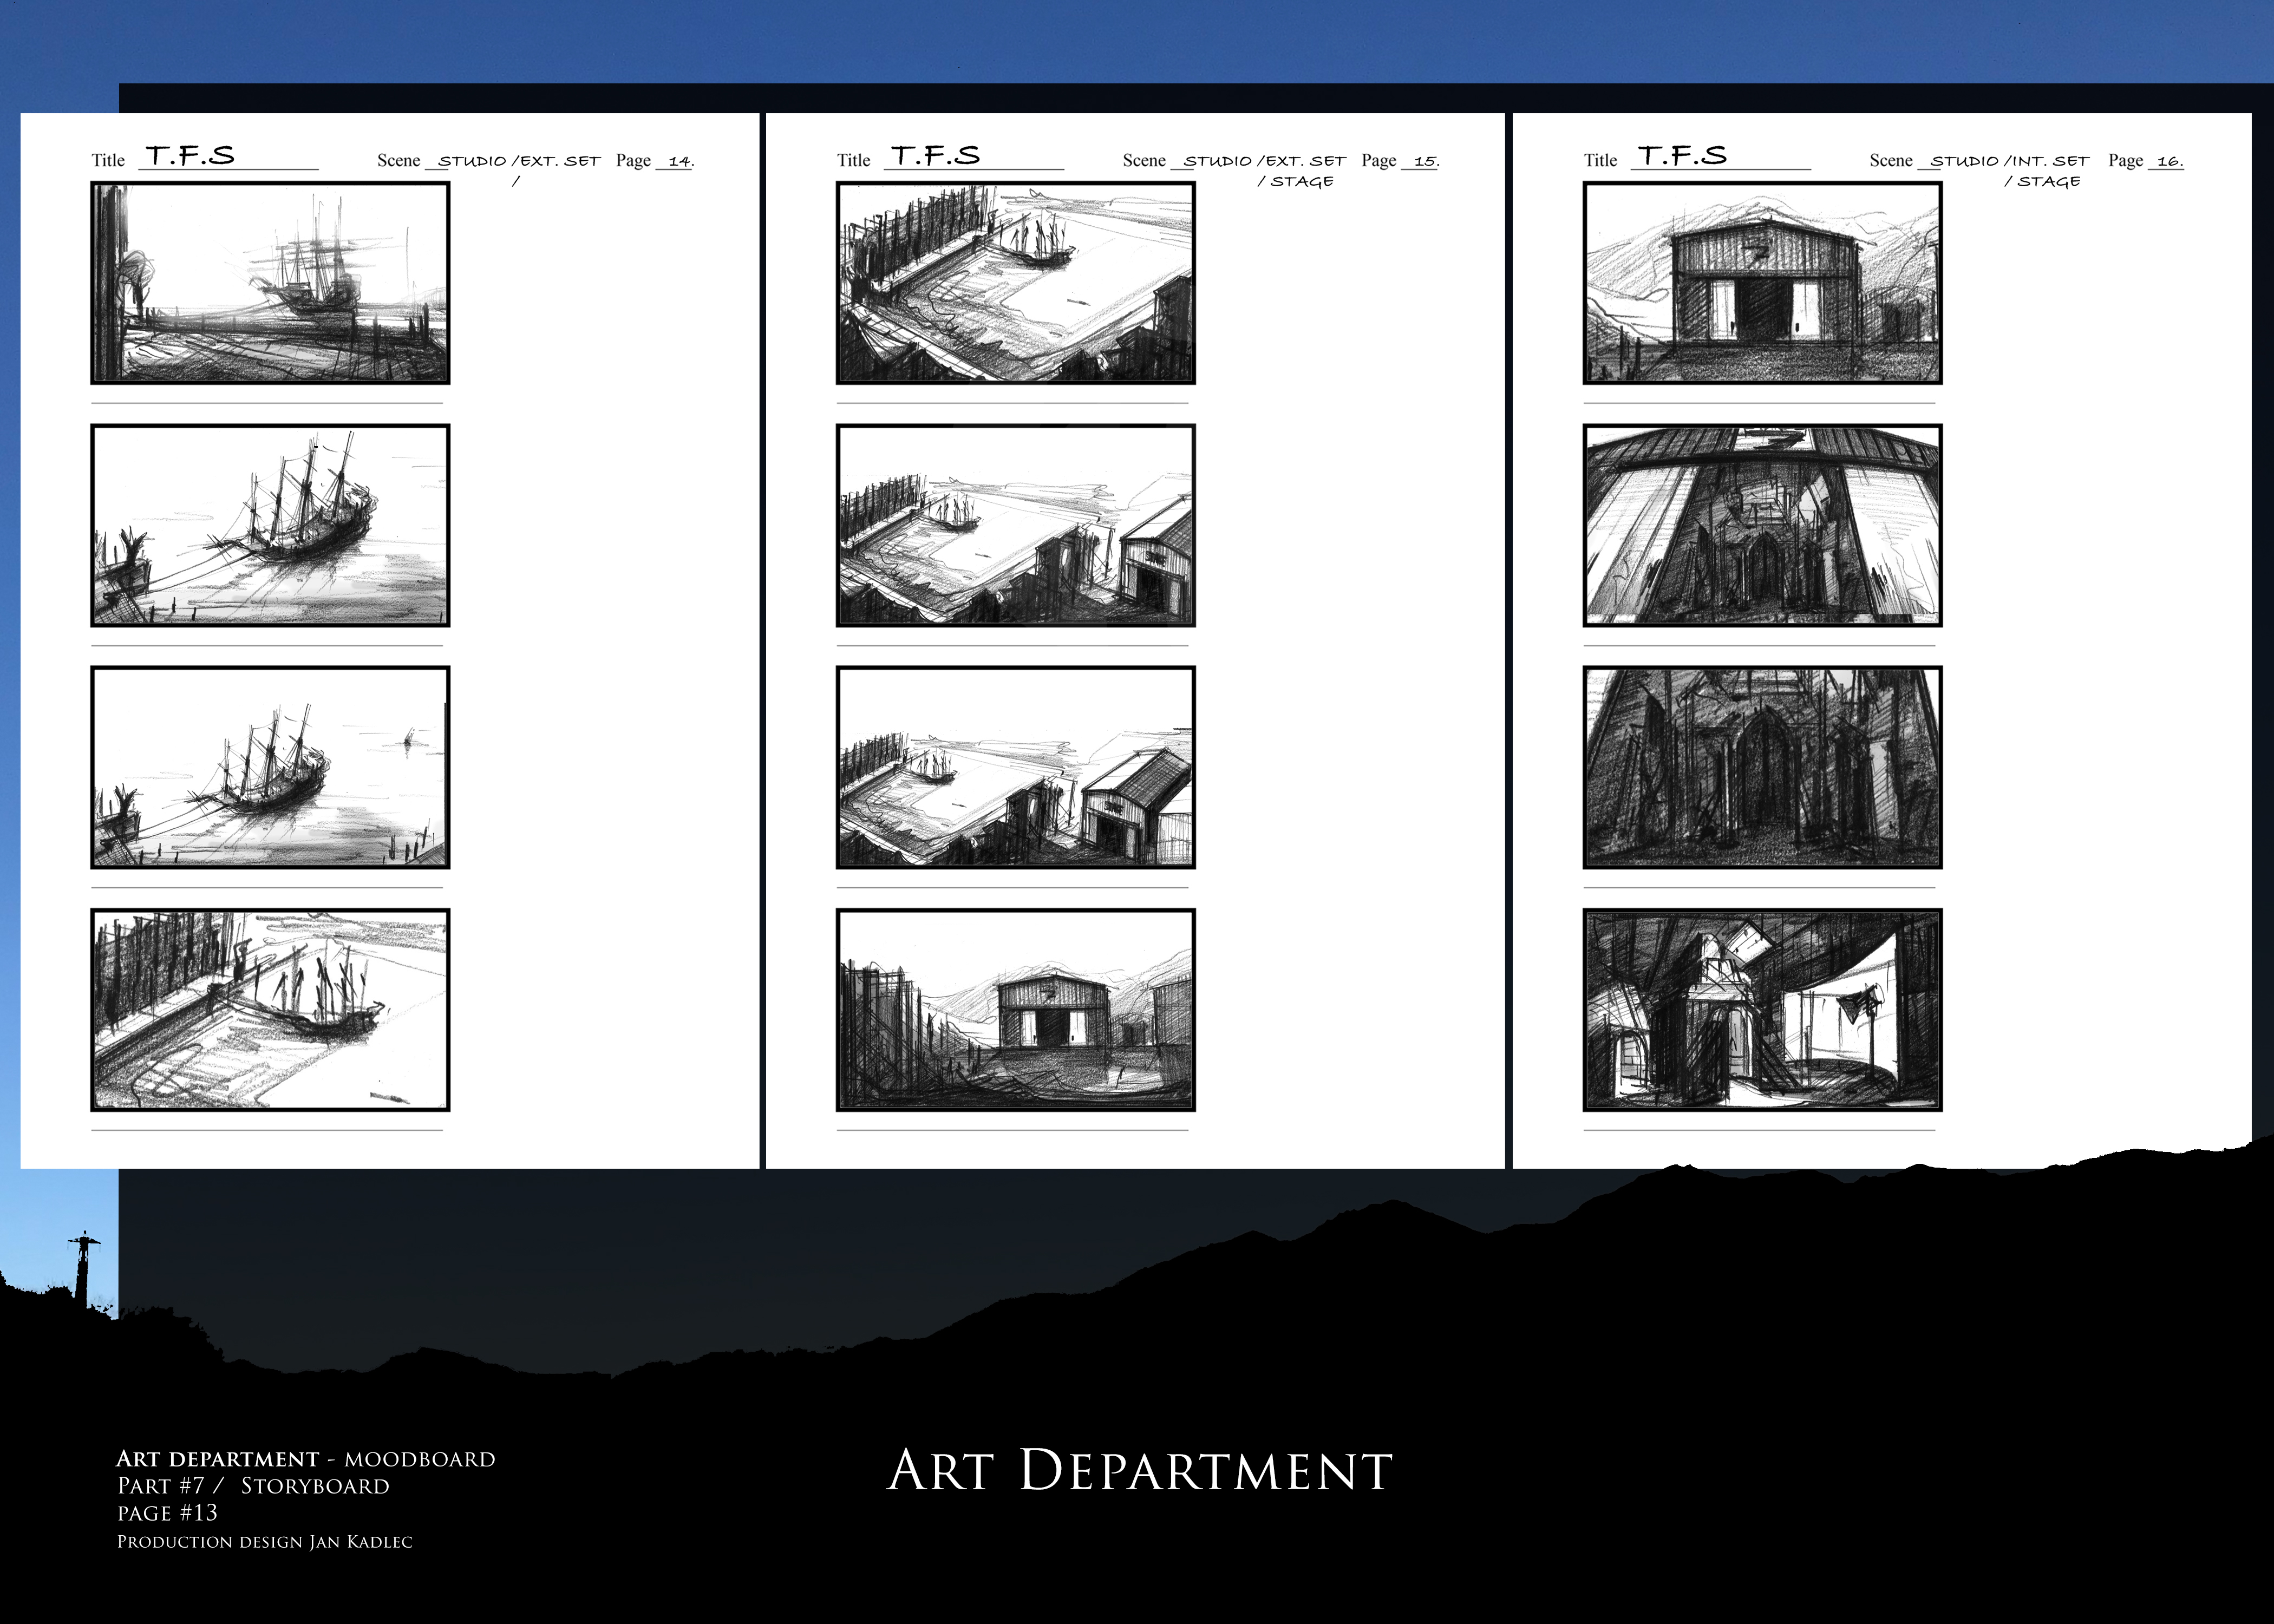Click the Scene field reading STUDIO/EXT. SET on page 15
Viewport: 2274px width, 1624px height.
[x=1264, y=161]
